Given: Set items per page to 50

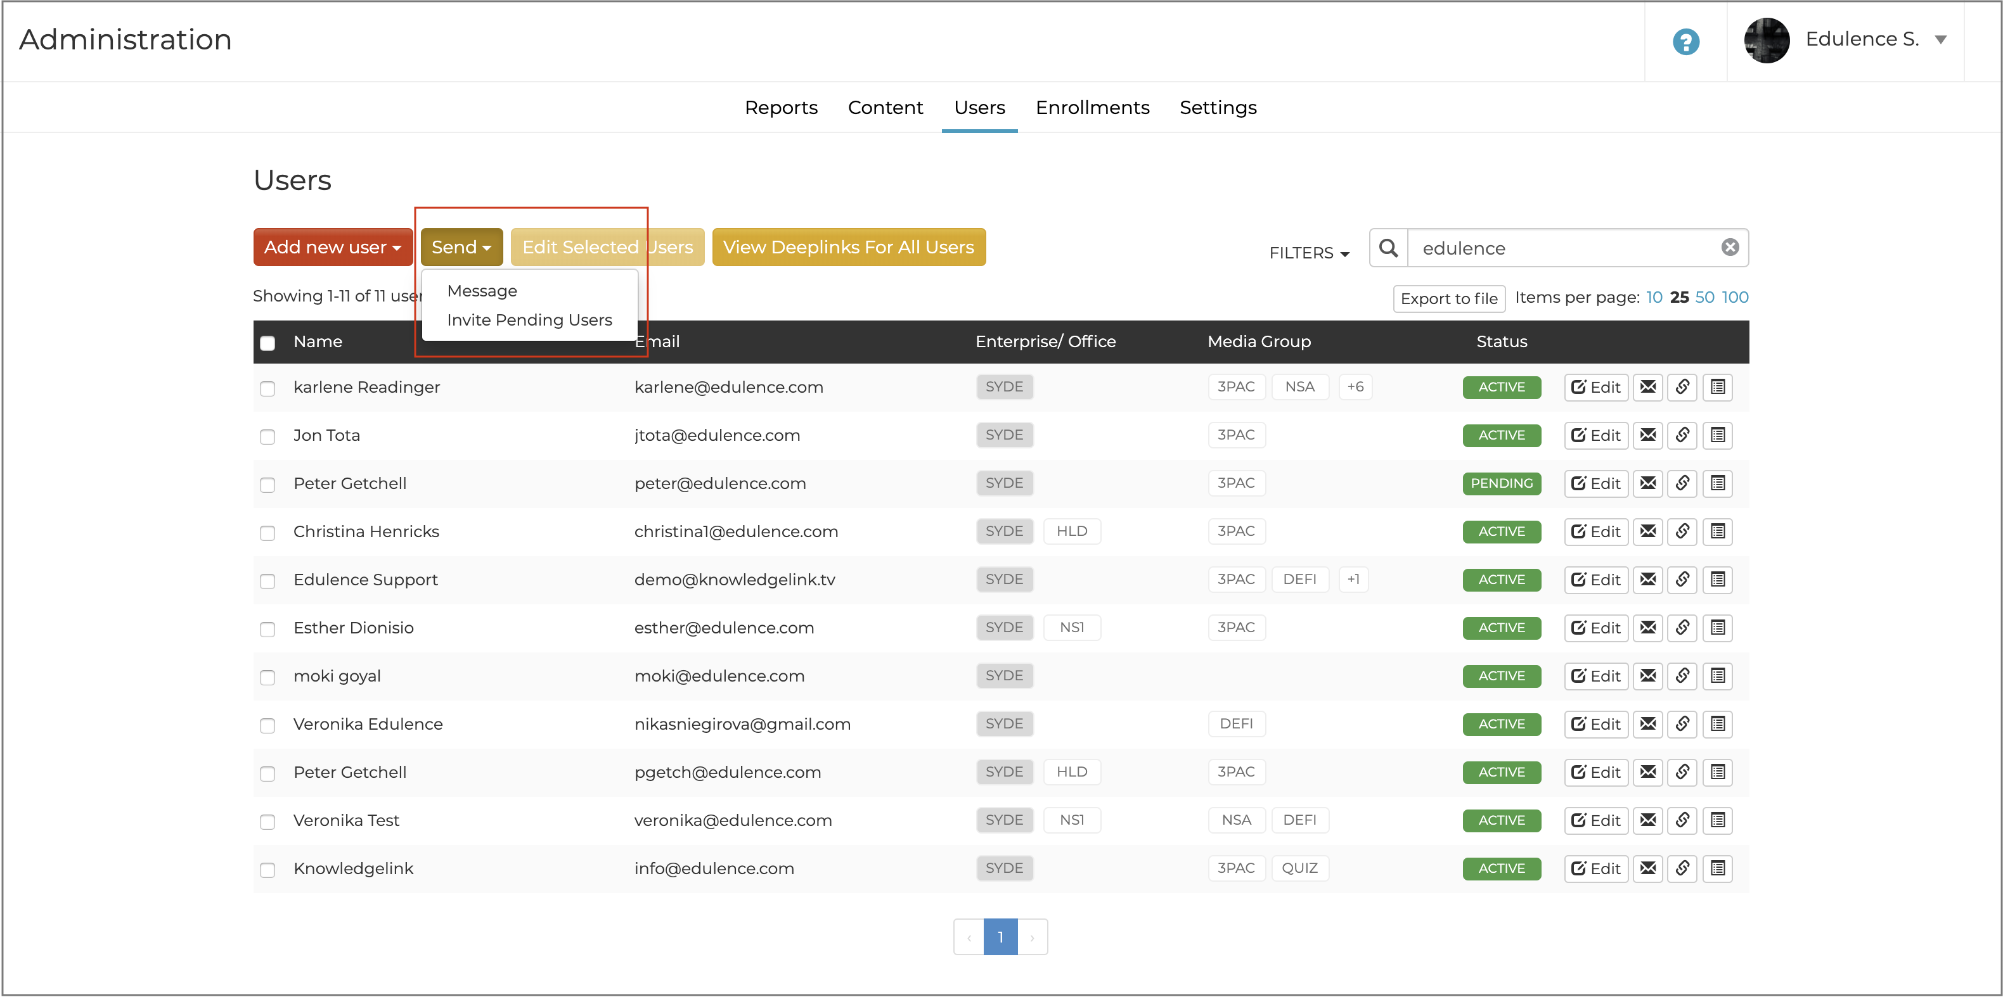Looking at the screenshot, I should pos(1704,298).
